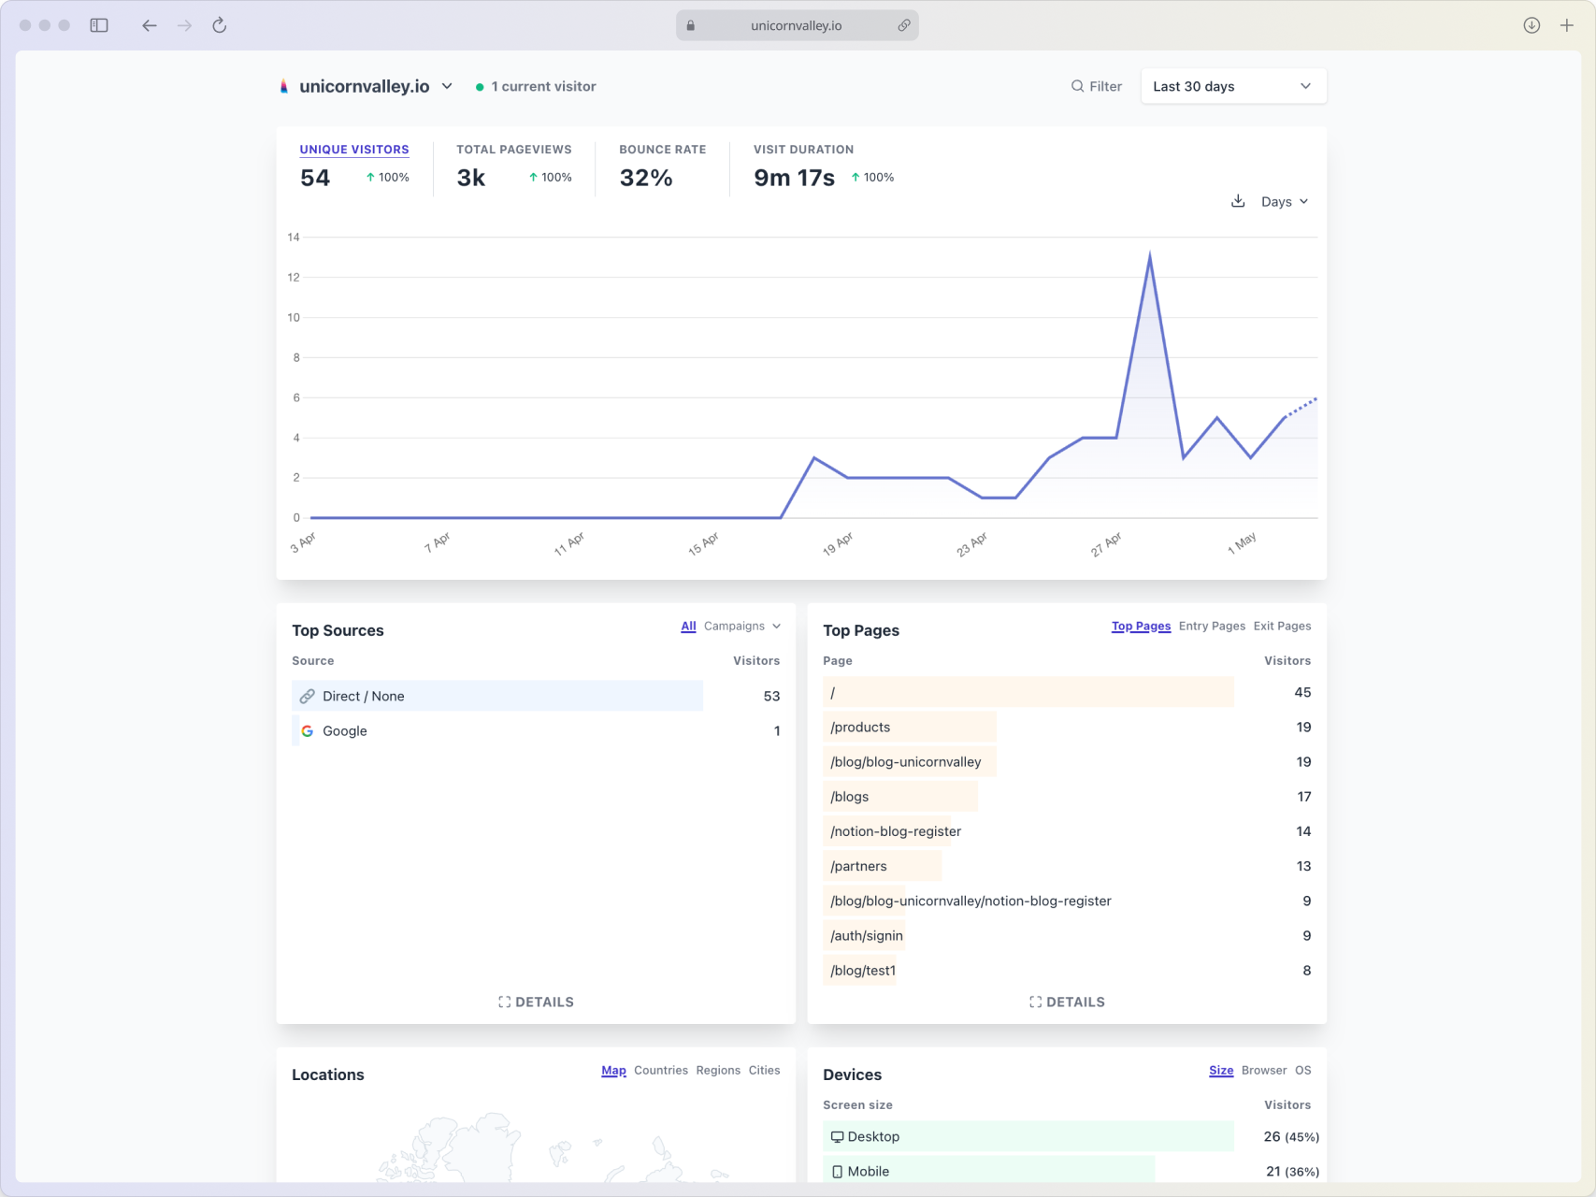This screenshot has width=1596, height=1197.
Task: Click the Filter button
Action: [1097, 86]
